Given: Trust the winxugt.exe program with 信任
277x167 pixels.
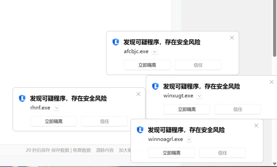Looking at the screenshot, I should (238, 109).
